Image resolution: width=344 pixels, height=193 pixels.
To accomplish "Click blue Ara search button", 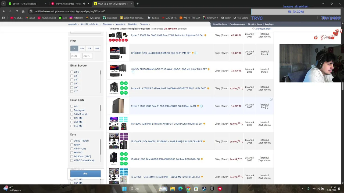I will [x=85, y=173].
